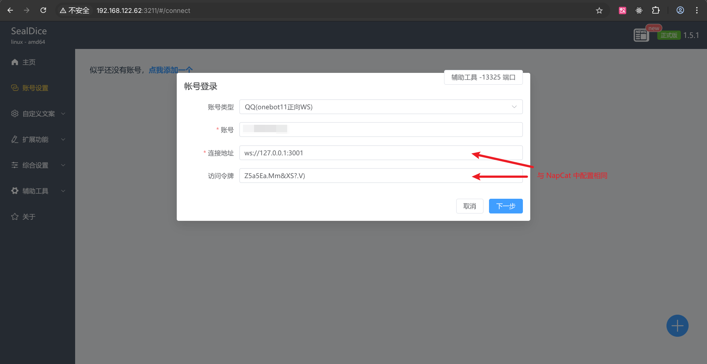The image size is (707, 364).
Task: Go to 主页 in the sidebar
Action: click(29, 62)
